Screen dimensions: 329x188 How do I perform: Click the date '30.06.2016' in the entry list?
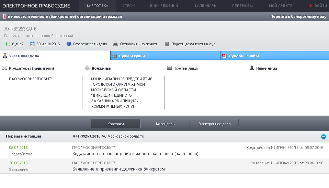click(18, 163)
